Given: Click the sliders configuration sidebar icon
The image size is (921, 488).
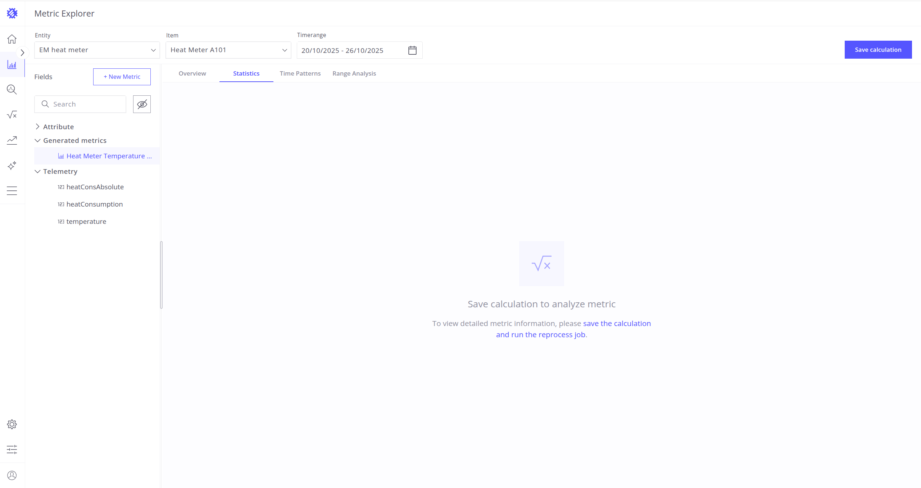Looking at the screenshot, I should pyautogui.click(x=12, y=449).
